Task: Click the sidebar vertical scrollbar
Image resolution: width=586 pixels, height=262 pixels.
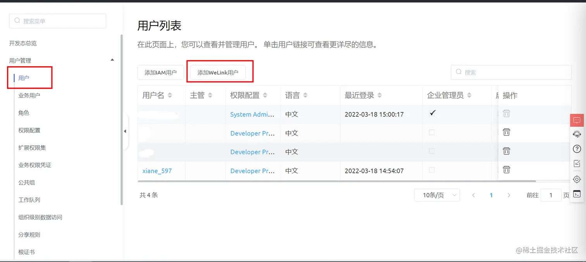Action: pos(122,120)
